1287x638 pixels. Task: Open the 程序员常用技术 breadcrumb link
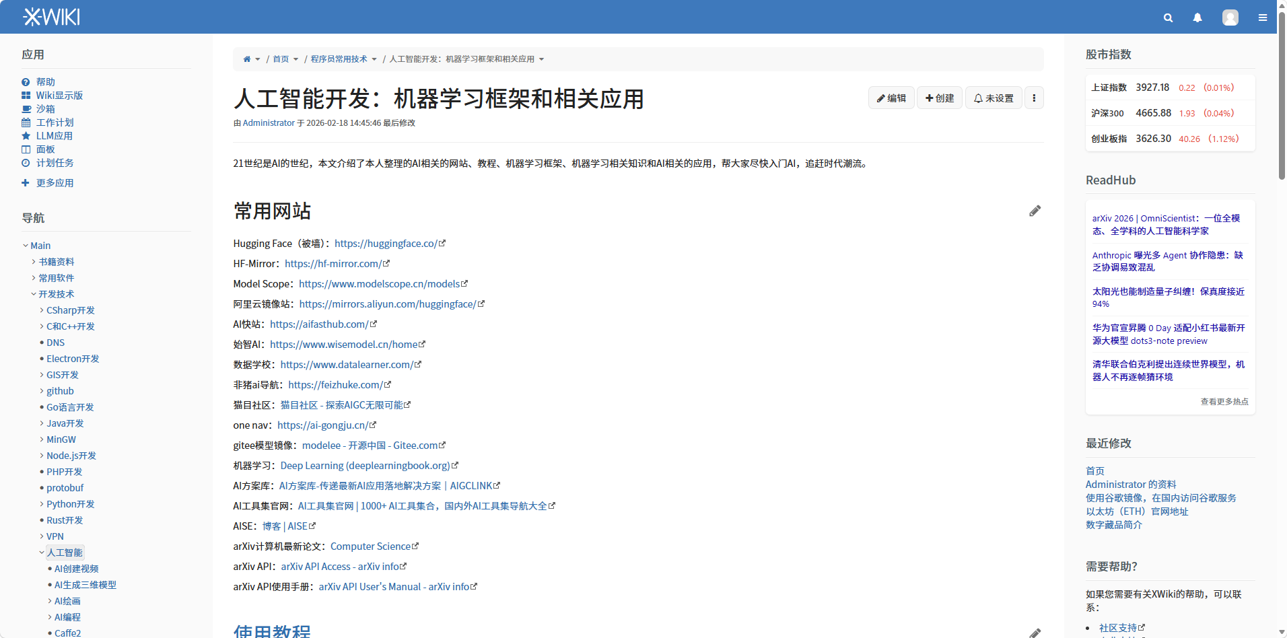(339, 59)
